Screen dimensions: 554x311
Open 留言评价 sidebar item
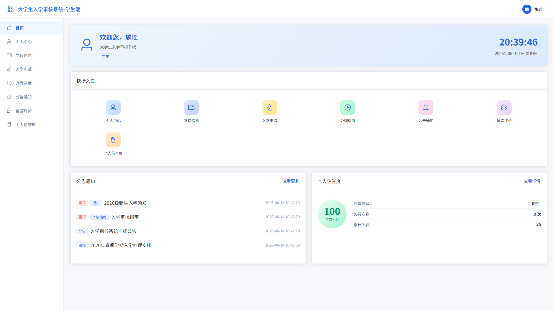(31, 111)
